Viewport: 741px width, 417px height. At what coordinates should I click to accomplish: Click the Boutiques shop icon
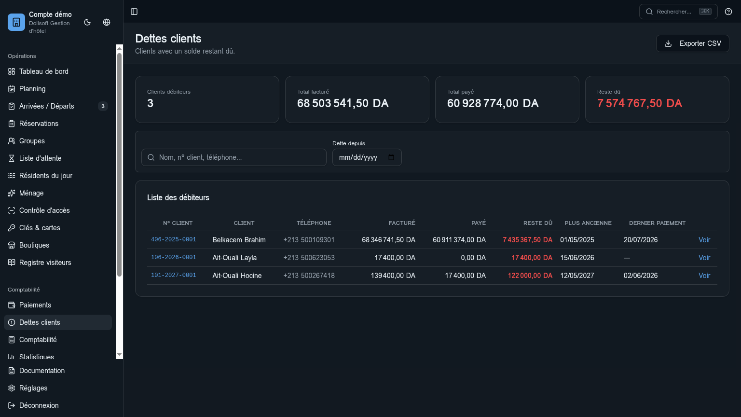click(x=12, y=245)
